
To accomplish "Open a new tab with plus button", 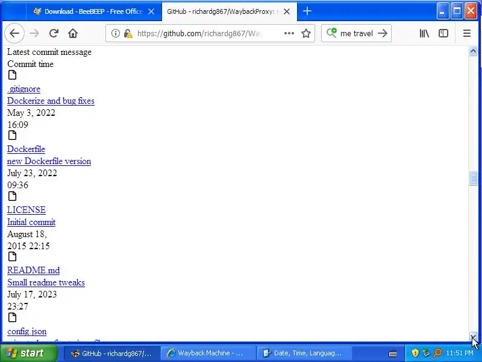I will (307, 11).
